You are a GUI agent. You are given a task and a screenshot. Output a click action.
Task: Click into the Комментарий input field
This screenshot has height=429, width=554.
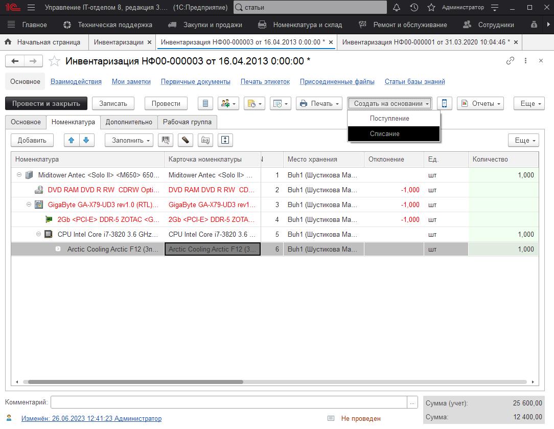[228, 402]
